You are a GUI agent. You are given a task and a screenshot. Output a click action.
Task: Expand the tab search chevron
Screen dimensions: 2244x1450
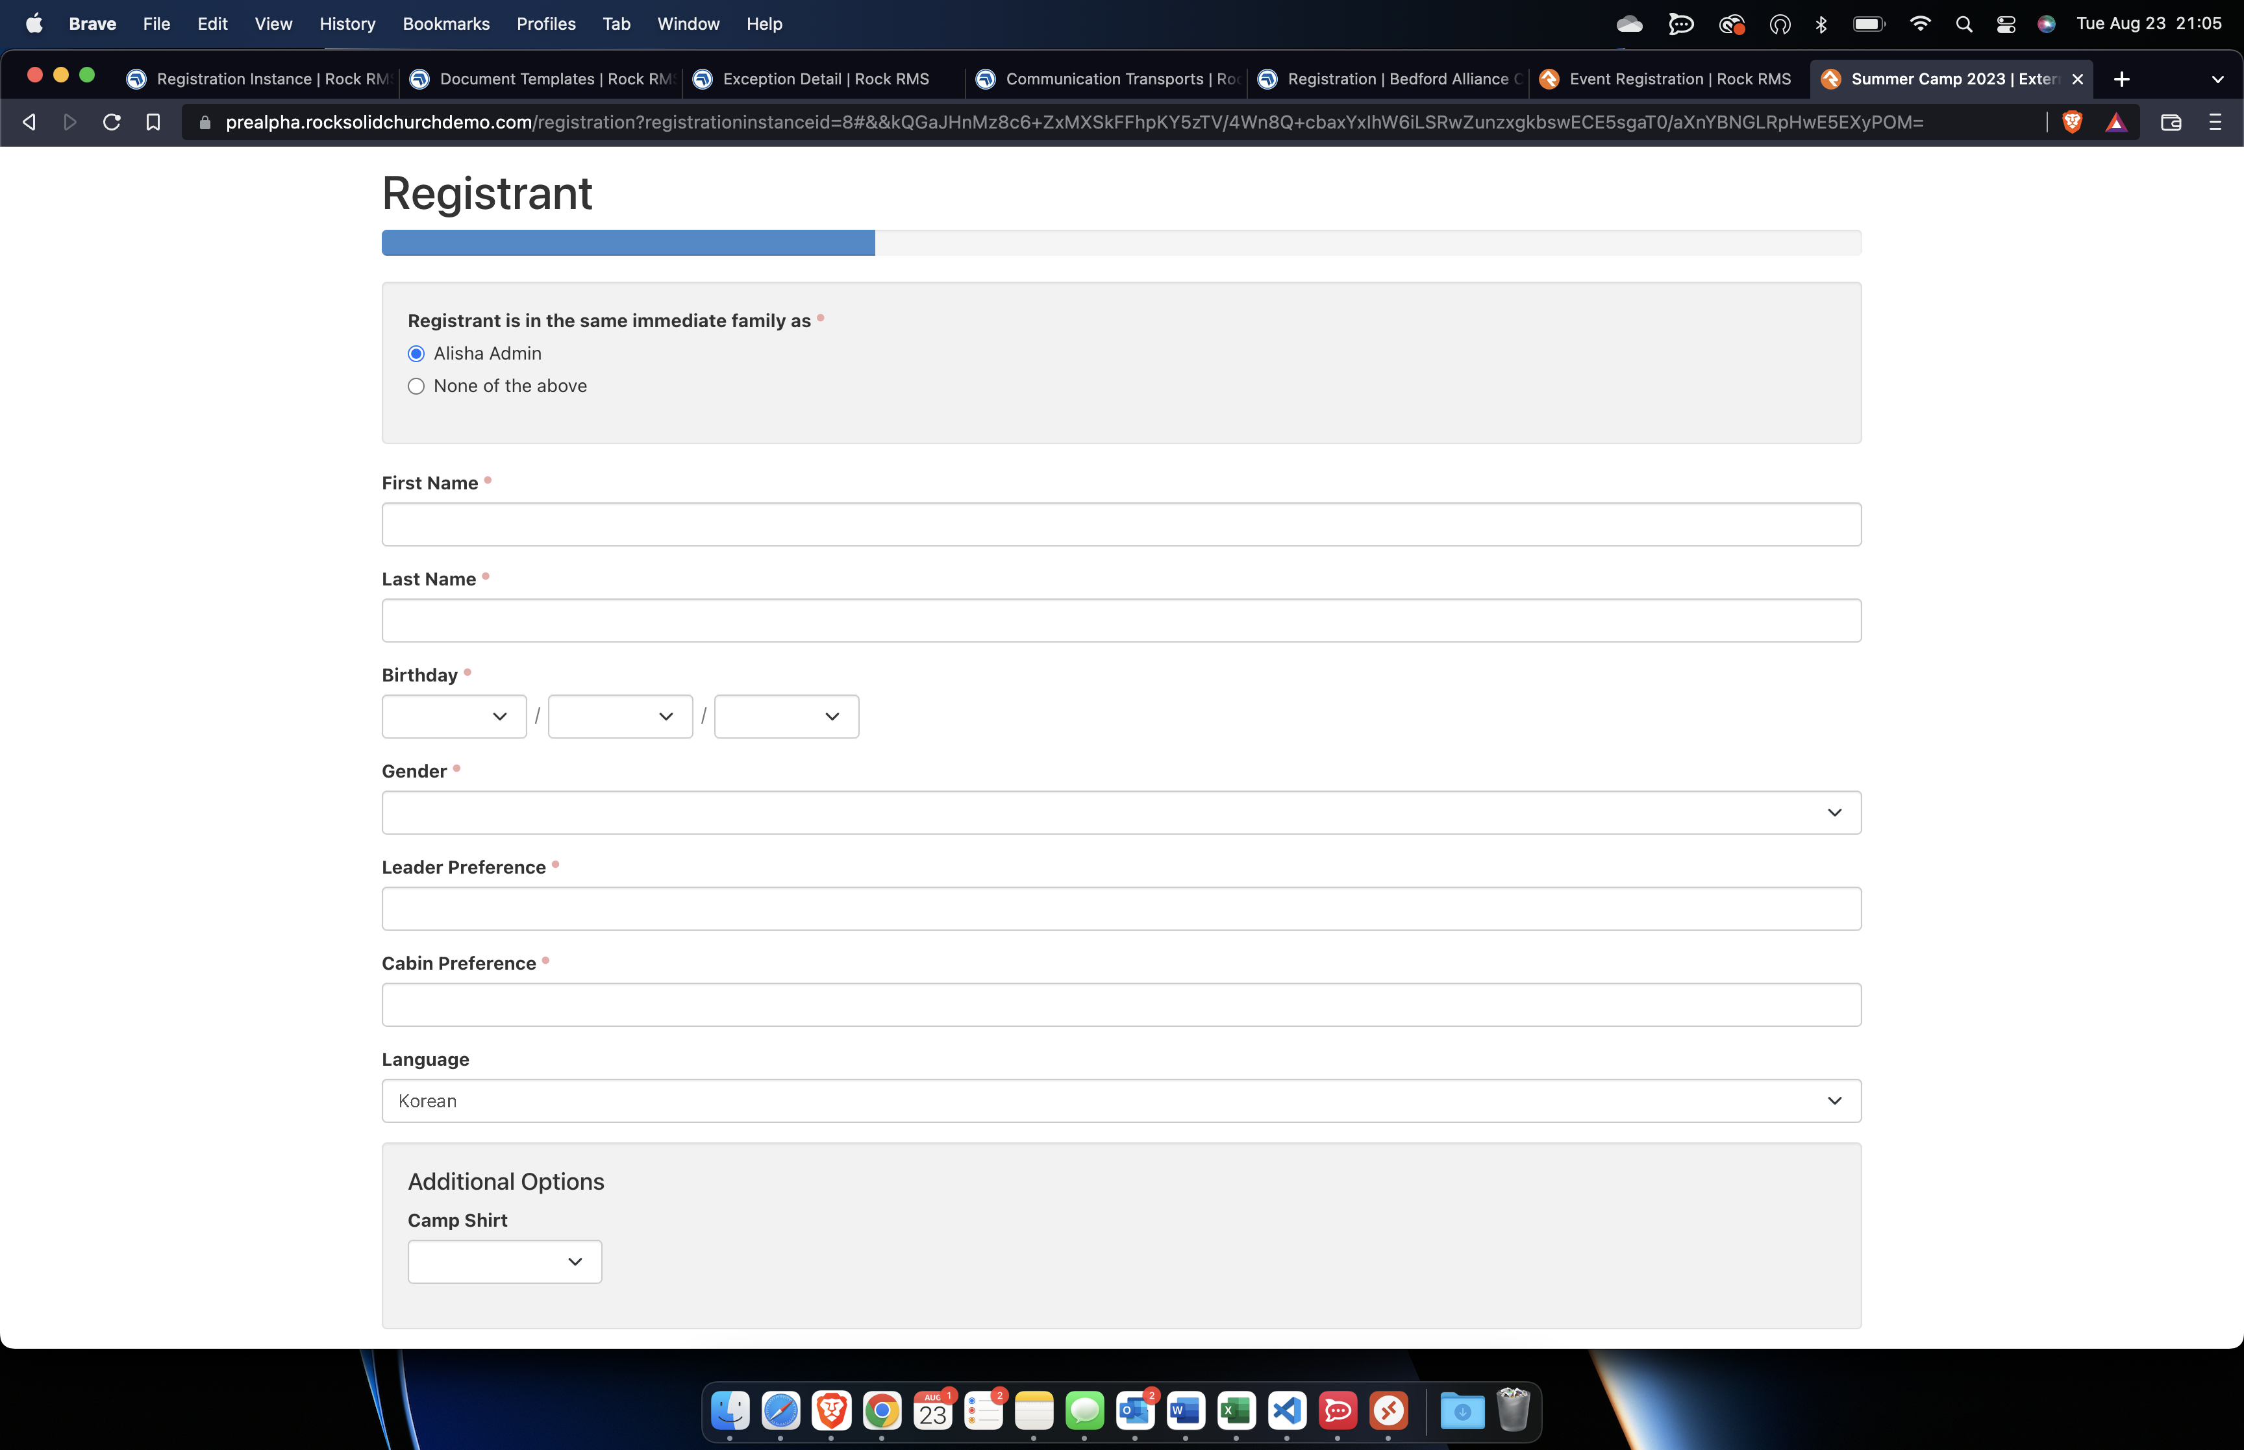pos(2217,79)
